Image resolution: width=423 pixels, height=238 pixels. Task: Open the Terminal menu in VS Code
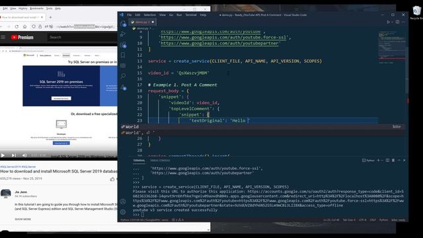[191, 15]
